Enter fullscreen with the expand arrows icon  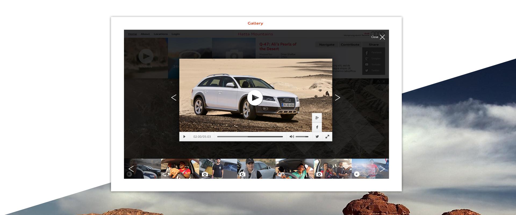click(x=327, y=137)
